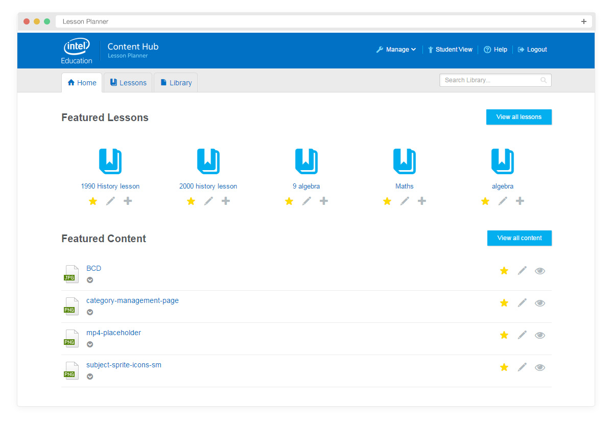This screenshot has width=613, height=422.
Task: Expand details for subject-sprite-icons-sm
Action: click(90, 377)
